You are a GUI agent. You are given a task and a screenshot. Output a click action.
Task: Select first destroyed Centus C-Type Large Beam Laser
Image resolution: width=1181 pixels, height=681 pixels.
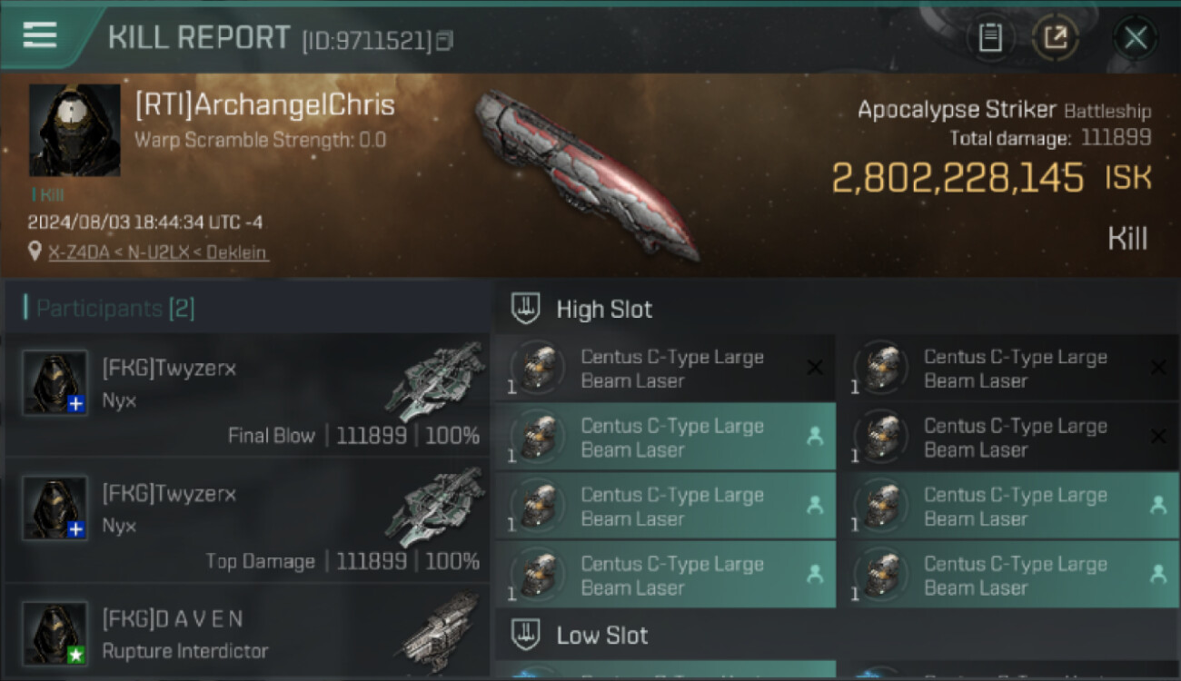tap(664, 369)
